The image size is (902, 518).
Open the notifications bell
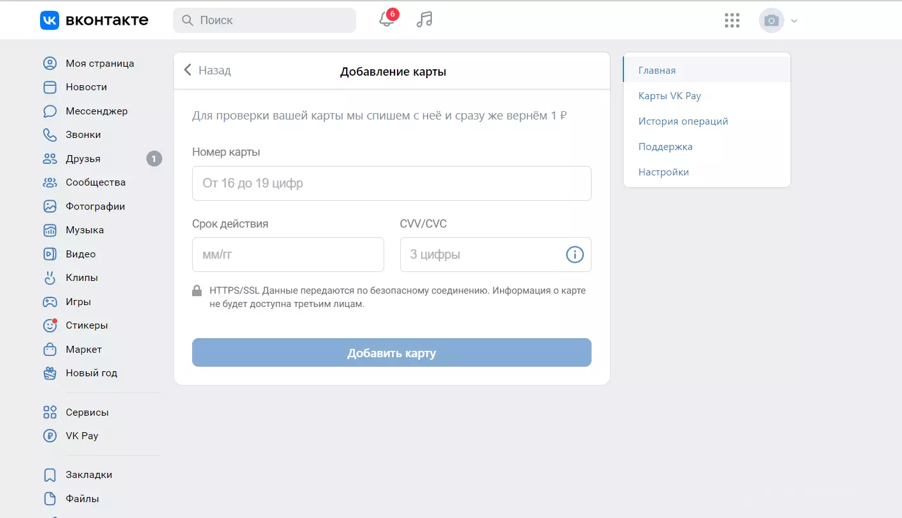point(387,20)
